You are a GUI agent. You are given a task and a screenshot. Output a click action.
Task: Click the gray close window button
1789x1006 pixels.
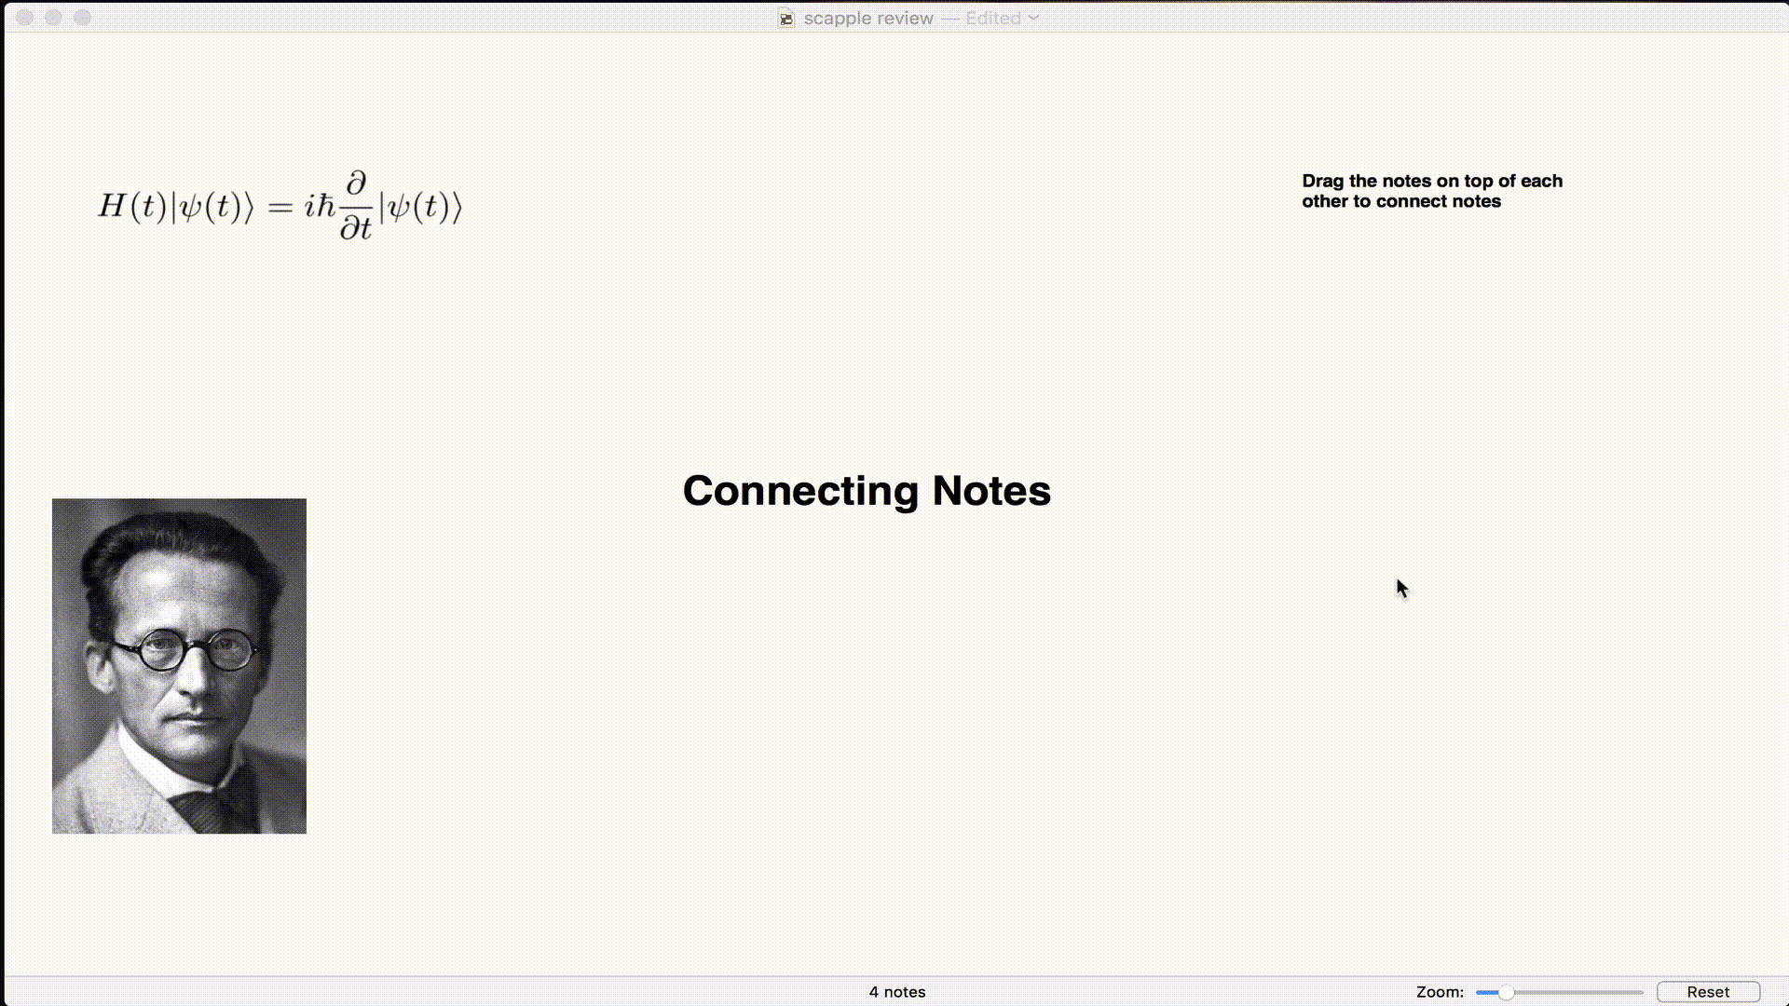coord(25,18)
